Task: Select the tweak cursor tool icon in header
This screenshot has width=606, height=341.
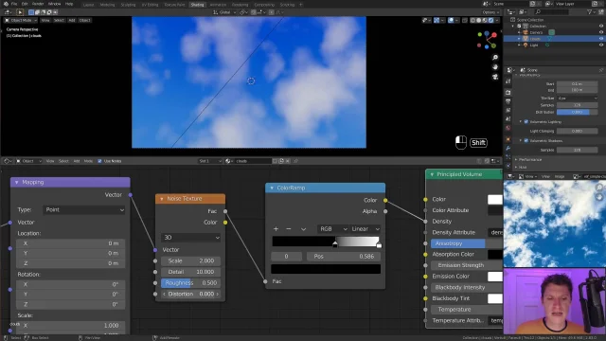Action: 20,12
